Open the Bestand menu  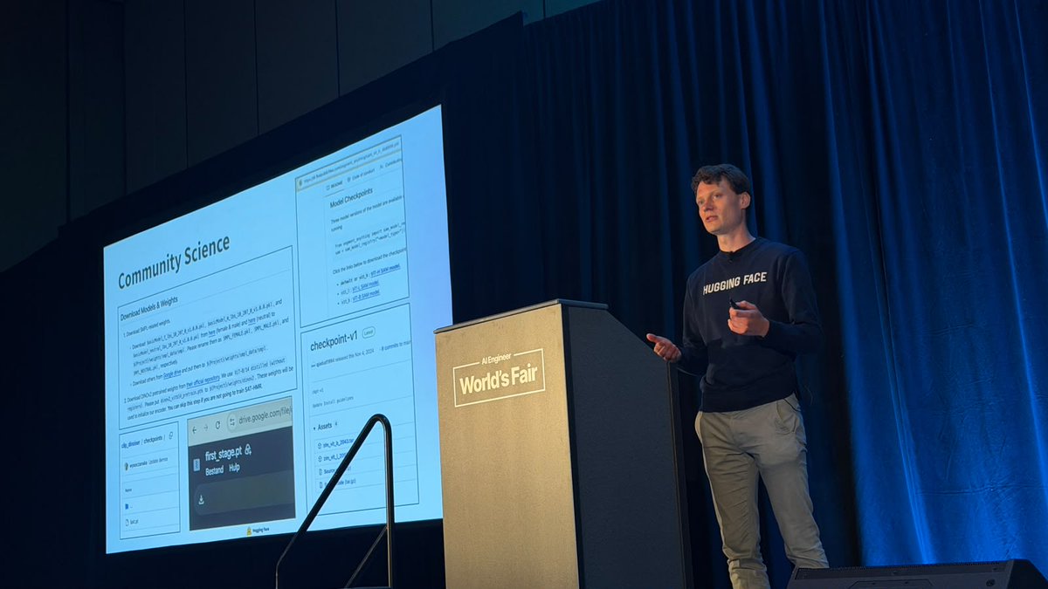214,469
